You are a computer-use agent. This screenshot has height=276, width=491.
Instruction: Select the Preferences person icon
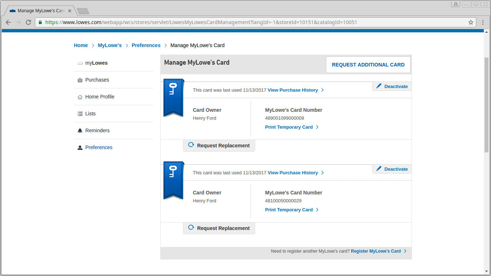pyautogui.click(x=80, y=147)
